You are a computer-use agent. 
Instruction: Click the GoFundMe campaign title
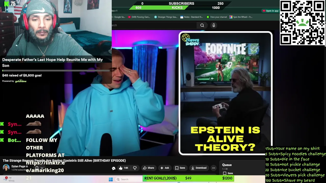pos(52,63)
